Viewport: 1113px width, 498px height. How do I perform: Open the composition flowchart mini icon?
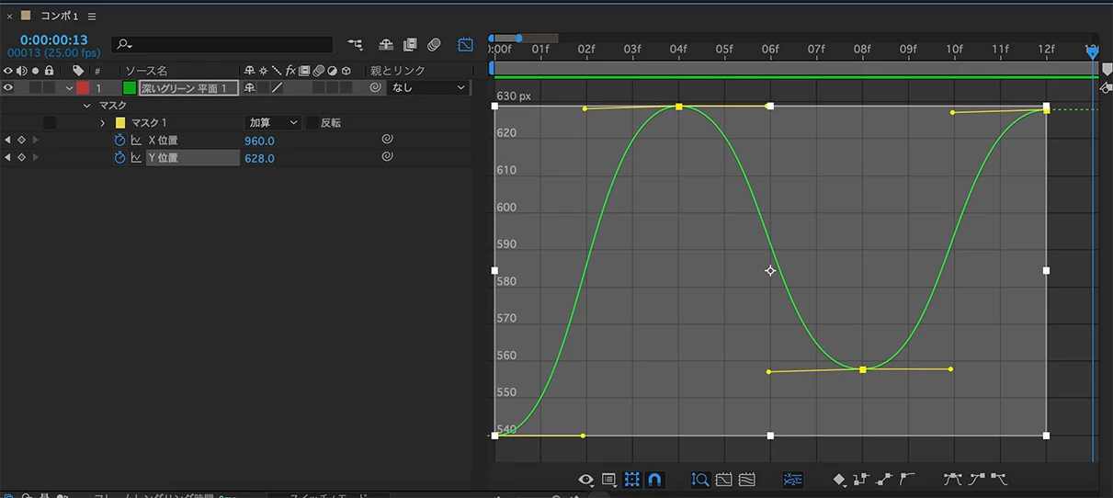click(355, 44)
